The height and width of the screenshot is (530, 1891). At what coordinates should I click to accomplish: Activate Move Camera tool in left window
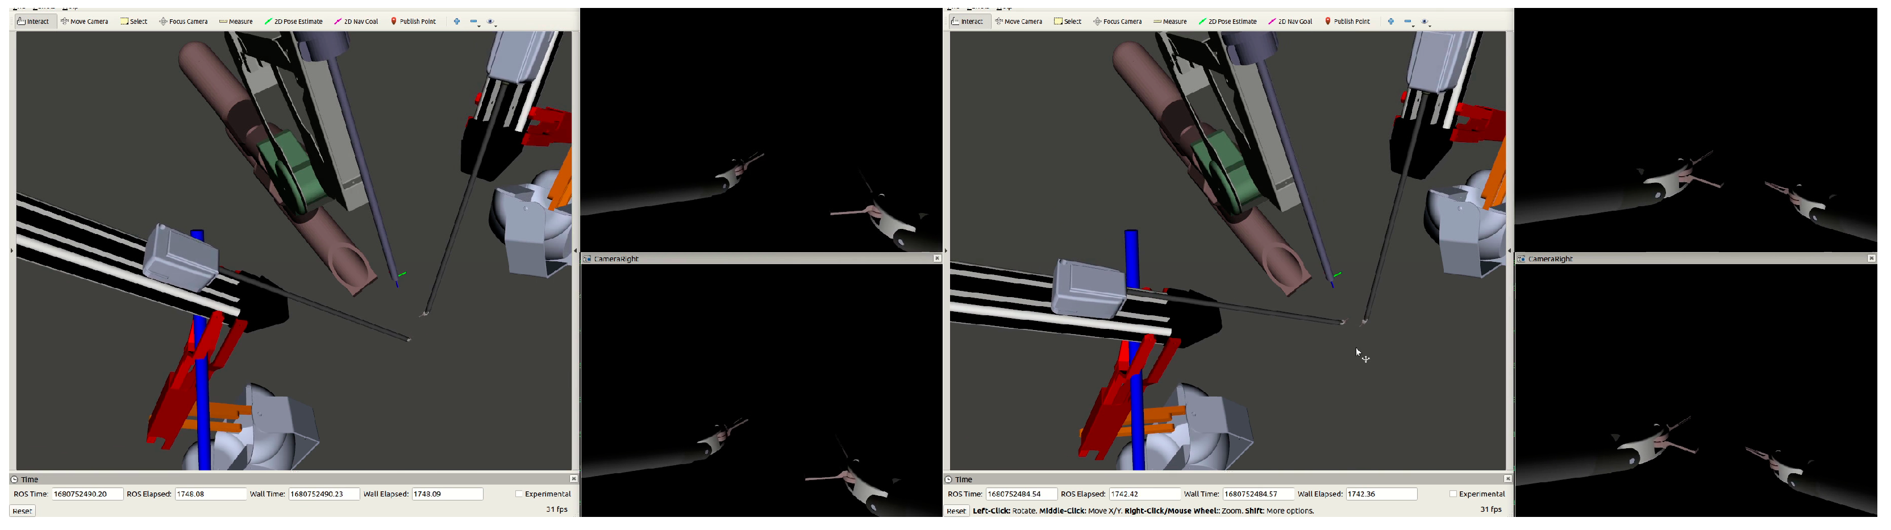pos(85,21)
